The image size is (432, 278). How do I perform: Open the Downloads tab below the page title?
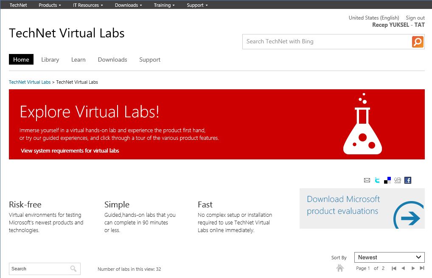(112, 60)
